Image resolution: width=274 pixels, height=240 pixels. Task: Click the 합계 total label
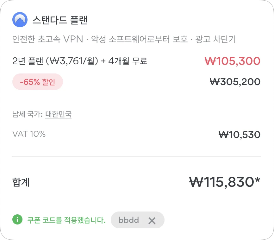(x=21, y=182)
